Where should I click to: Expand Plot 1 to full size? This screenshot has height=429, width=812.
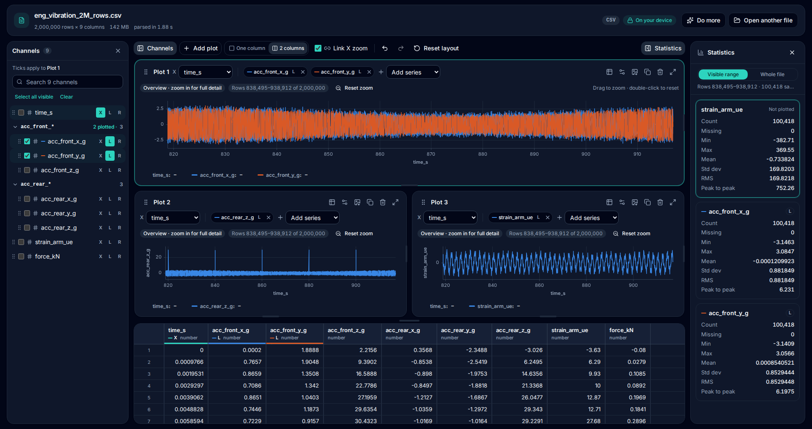point(673,72)
